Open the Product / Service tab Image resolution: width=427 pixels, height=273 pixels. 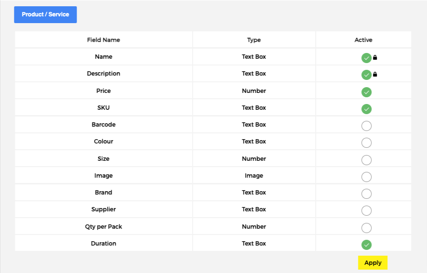[x=45, y=14]
